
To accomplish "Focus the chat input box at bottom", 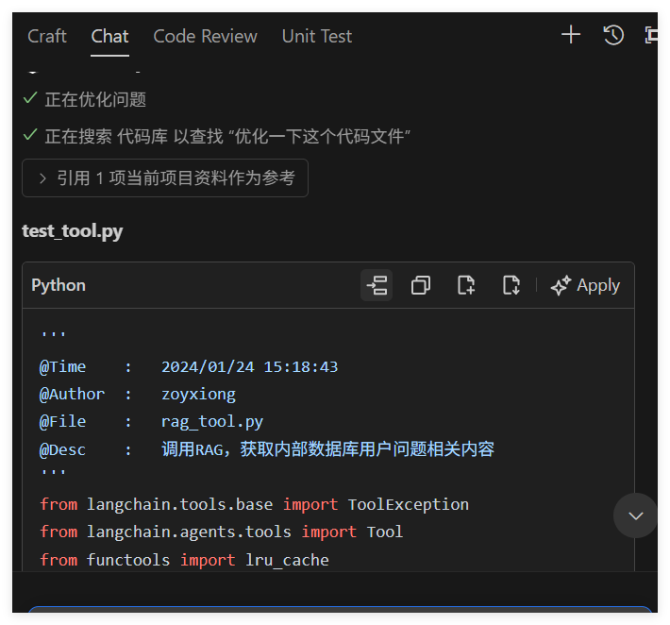I will click(340, 610).
